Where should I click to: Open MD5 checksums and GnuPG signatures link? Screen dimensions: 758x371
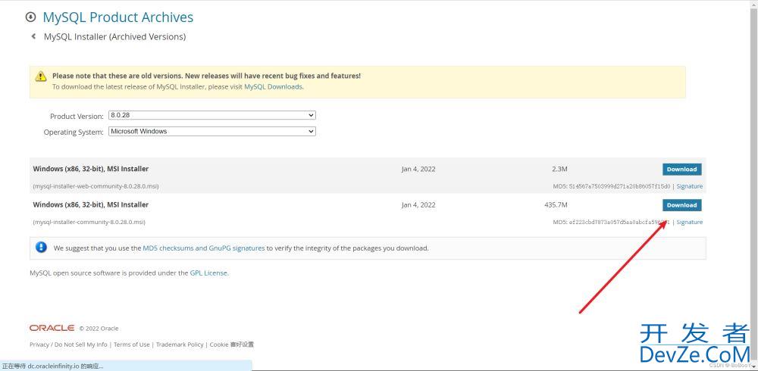point(203,248)
